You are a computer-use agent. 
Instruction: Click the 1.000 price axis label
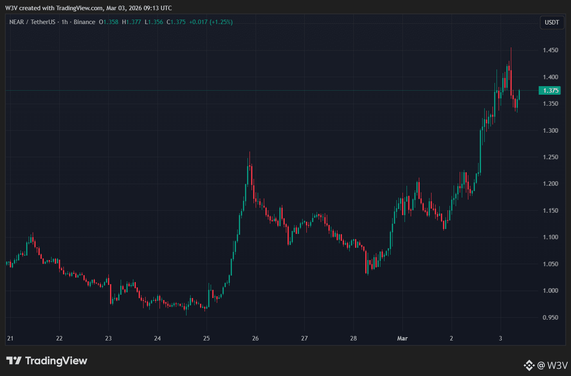tap(551, 291)
